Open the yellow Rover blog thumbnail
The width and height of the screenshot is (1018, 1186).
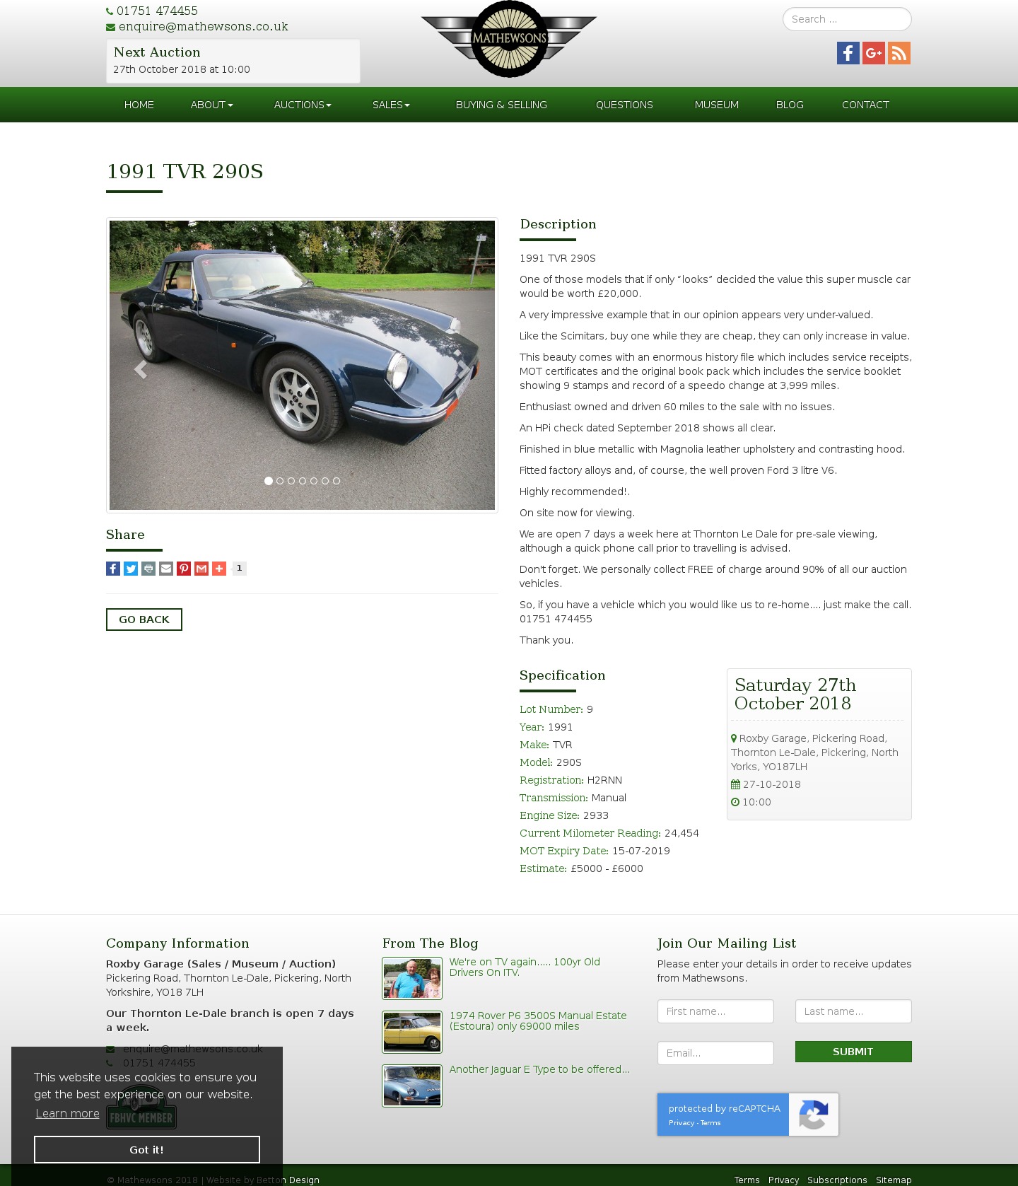[x=412, y=1032]
